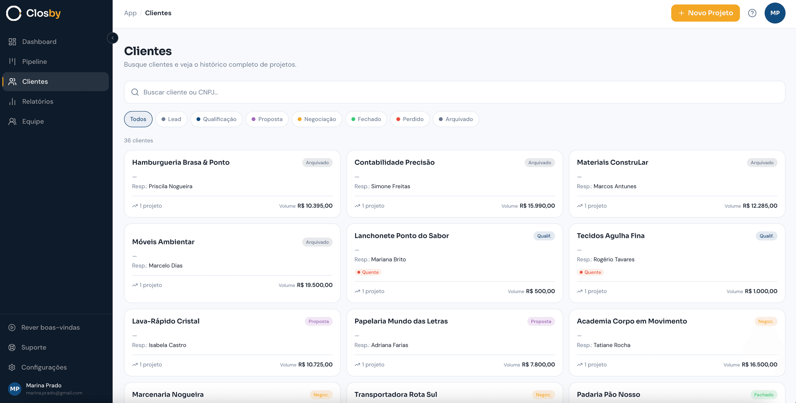The height and width of the screenshot is (403, 796).
Task: Click Arquivado badge on Contabilidade Precisão
Action: click(x=539, y=163)
